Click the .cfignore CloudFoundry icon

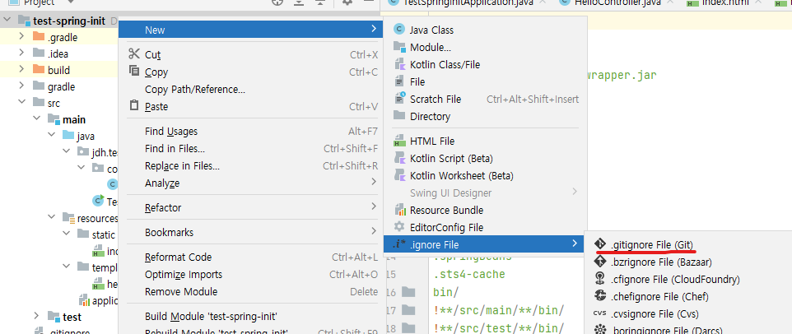pos(599,279)
